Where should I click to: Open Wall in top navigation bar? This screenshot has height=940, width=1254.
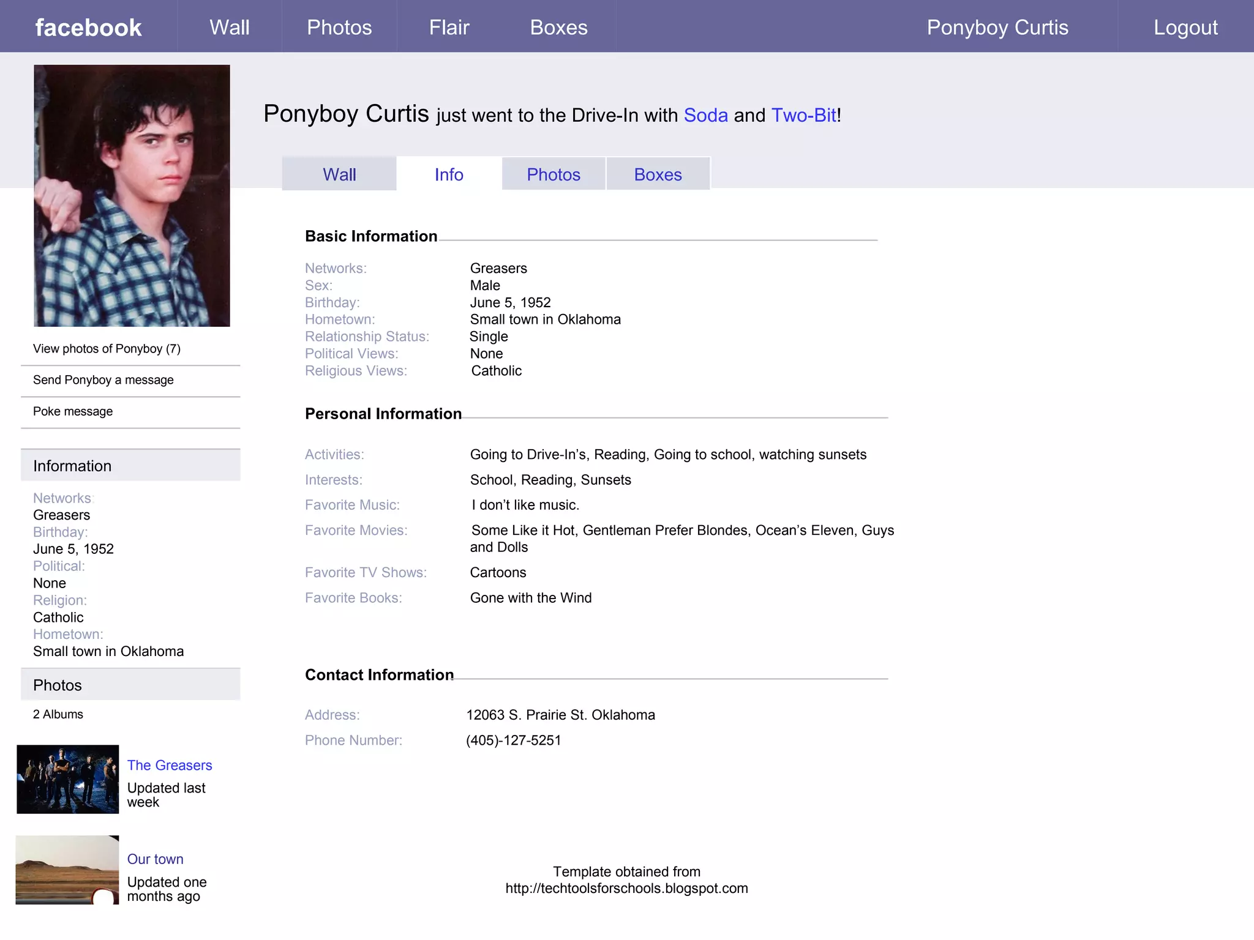tap(230, 28)
